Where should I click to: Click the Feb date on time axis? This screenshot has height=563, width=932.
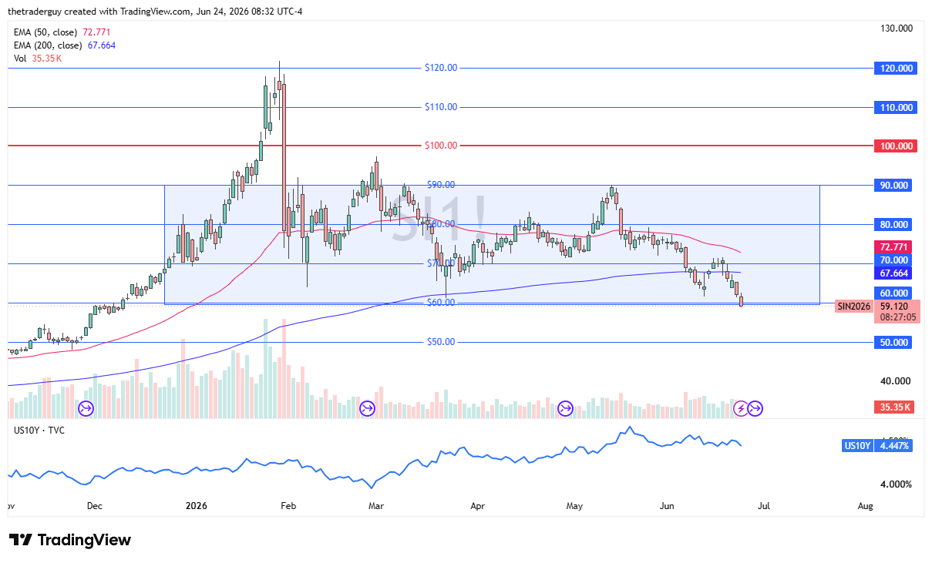tap(288, 506)
